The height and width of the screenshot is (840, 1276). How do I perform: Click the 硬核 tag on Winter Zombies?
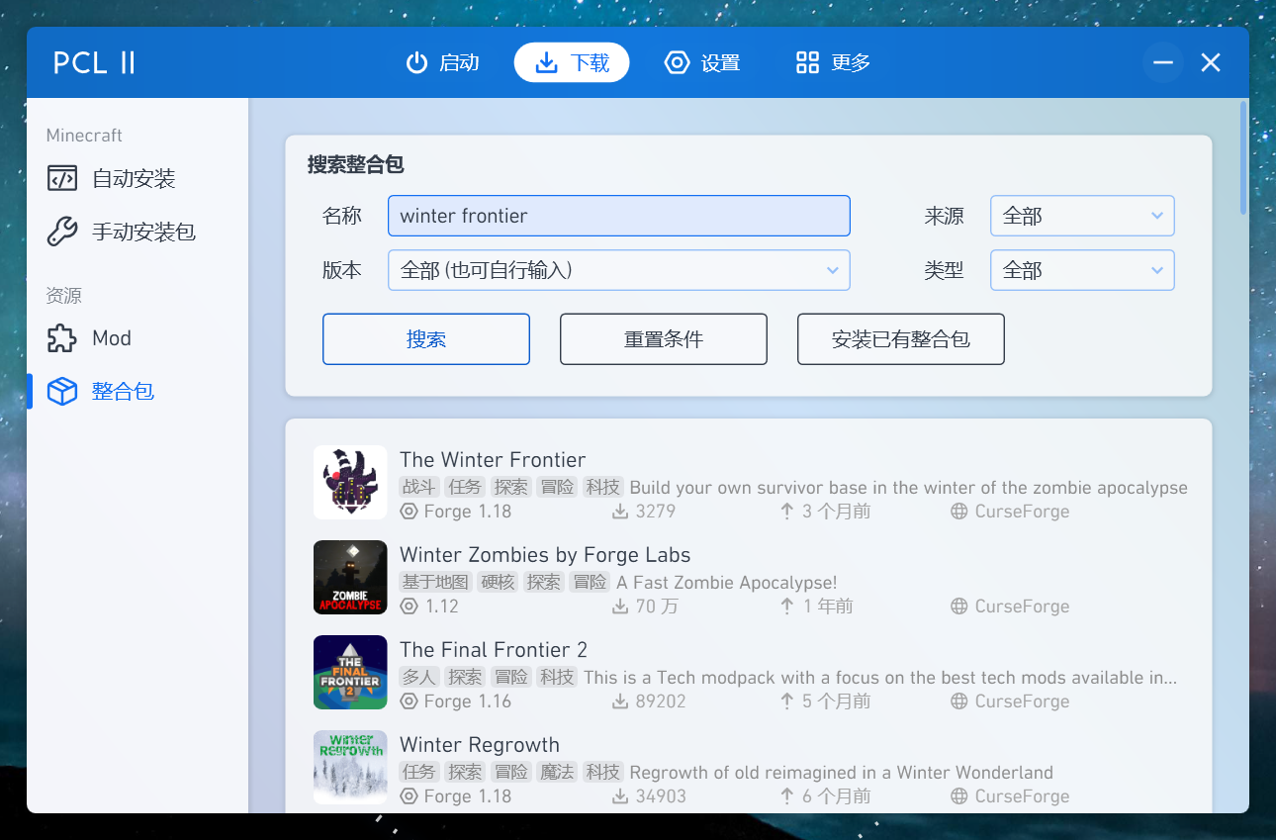click(498, 583)
